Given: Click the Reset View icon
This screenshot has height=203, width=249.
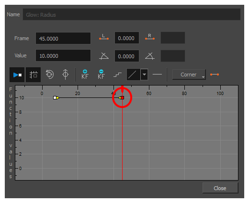Looking at the screenshot, I should point(50,75).
